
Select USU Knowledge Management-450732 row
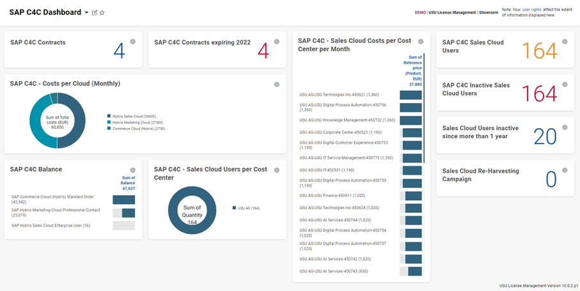[361, 120]
